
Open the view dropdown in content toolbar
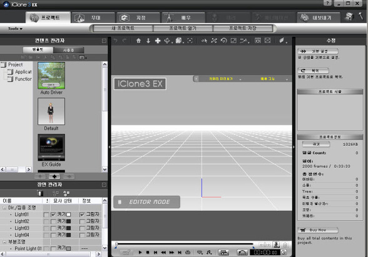pos(83,58)
